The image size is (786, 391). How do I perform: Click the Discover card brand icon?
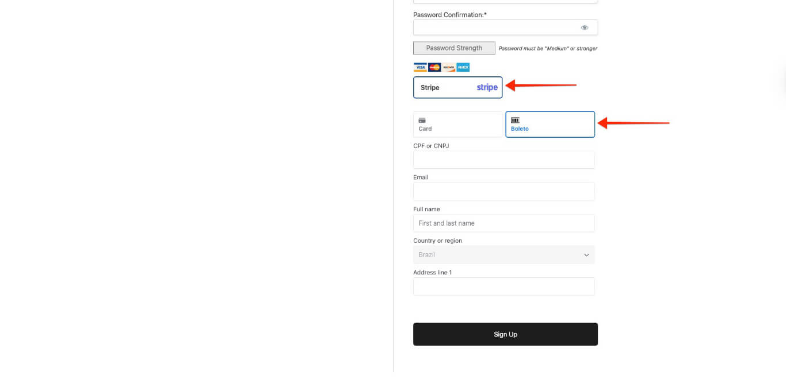tap(448, 67)
